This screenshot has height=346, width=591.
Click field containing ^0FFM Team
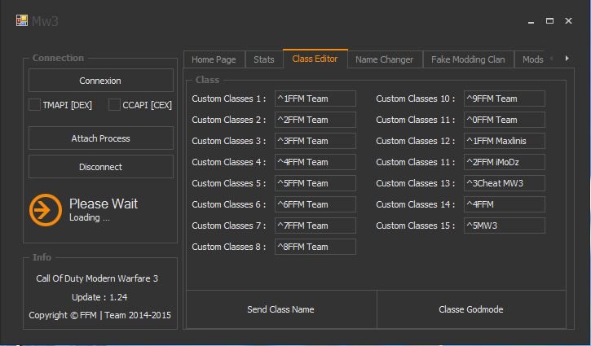pos(505,120)
